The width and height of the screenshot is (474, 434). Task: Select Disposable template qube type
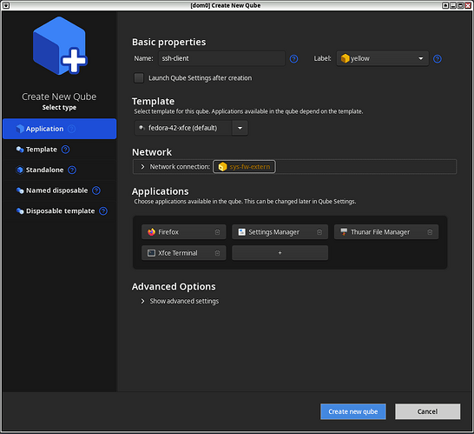tap(60, 211)
